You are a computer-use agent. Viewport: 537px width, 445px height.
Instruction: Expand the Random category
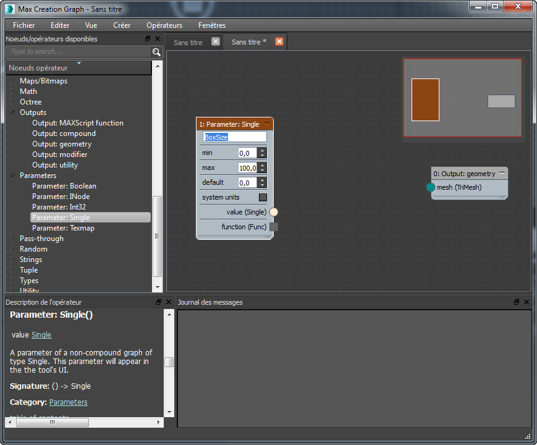[x=13, y=249]
